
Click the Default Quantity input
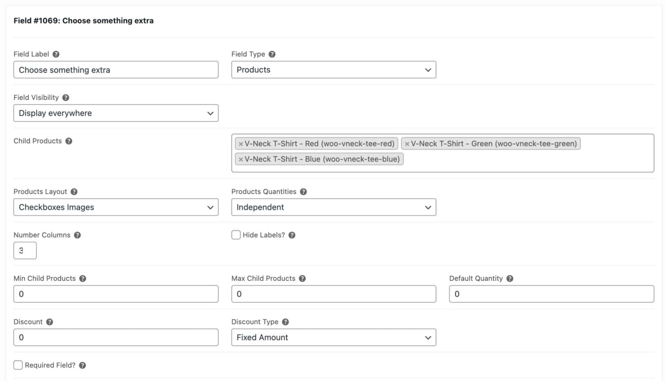click(552, 294)
